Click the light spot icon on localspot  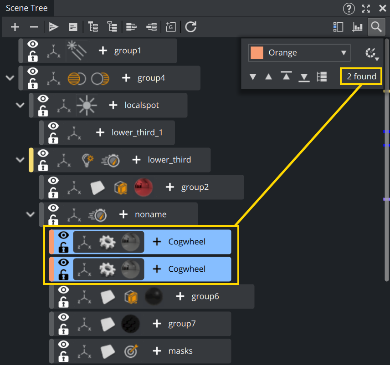coord(87,105)
